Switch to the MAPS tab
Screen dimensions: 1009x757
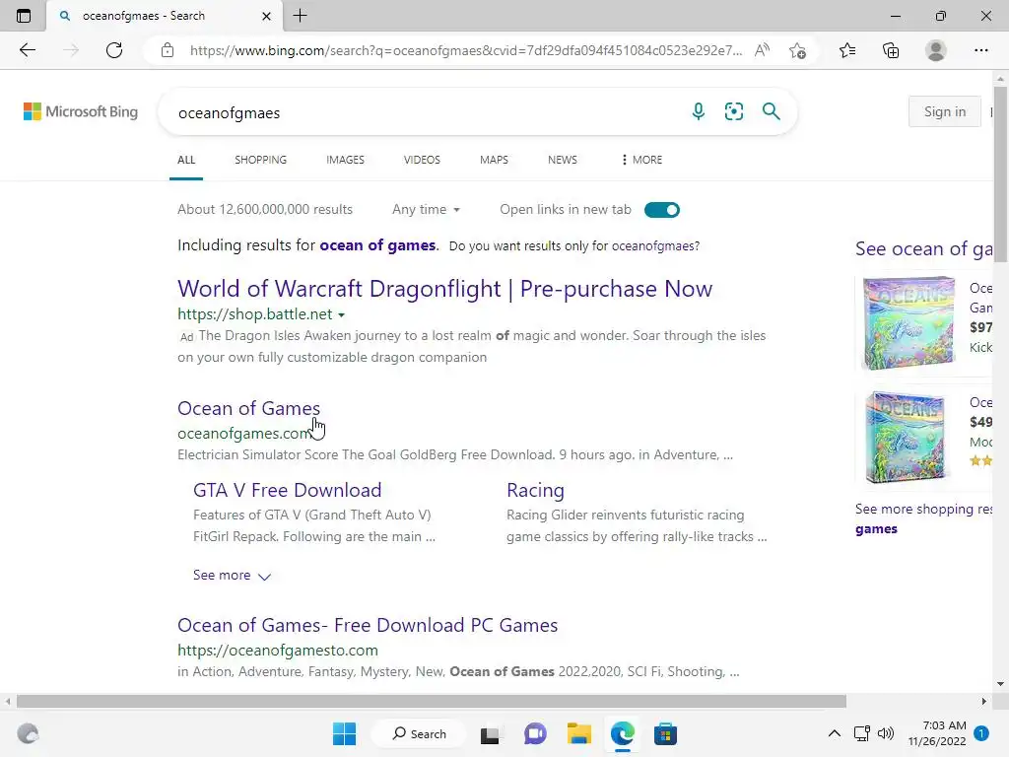[495, 160]
